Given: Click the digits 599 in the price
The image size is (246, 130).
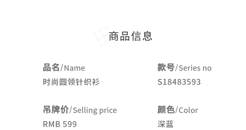Looking at the screenshot, I should point(70,124).
